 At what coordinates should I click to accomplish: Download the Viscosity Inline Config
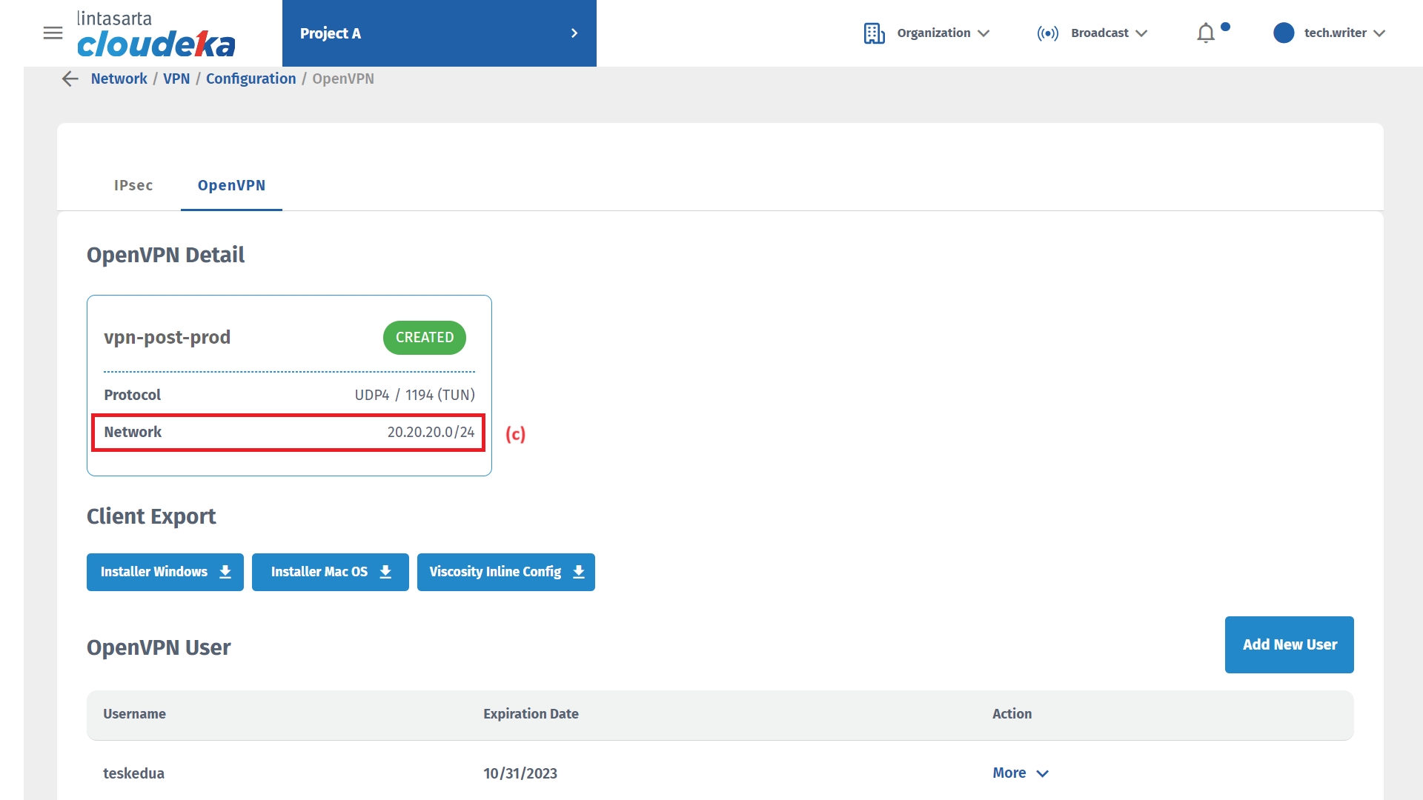505,572
